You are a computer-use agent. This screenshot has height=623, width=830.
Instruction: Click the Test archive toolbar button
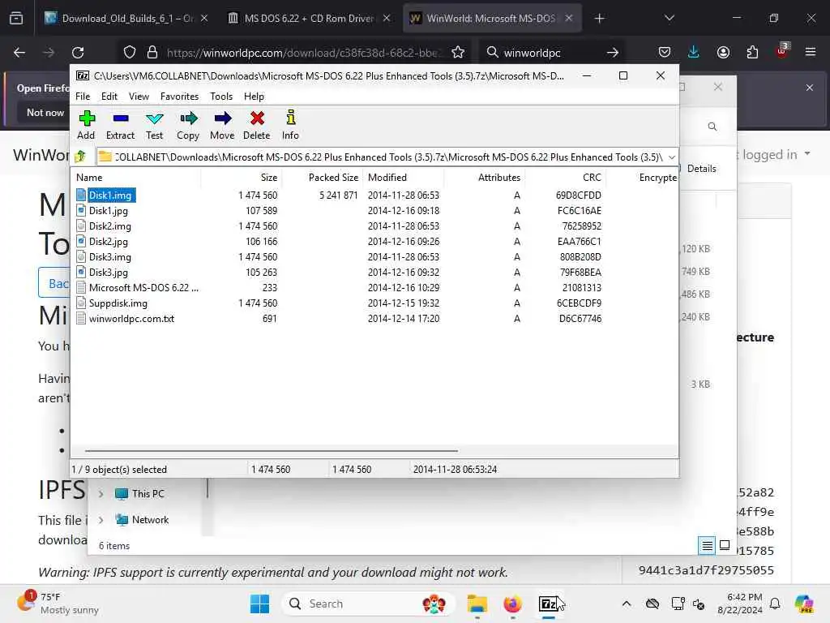[x=155, y=126]
